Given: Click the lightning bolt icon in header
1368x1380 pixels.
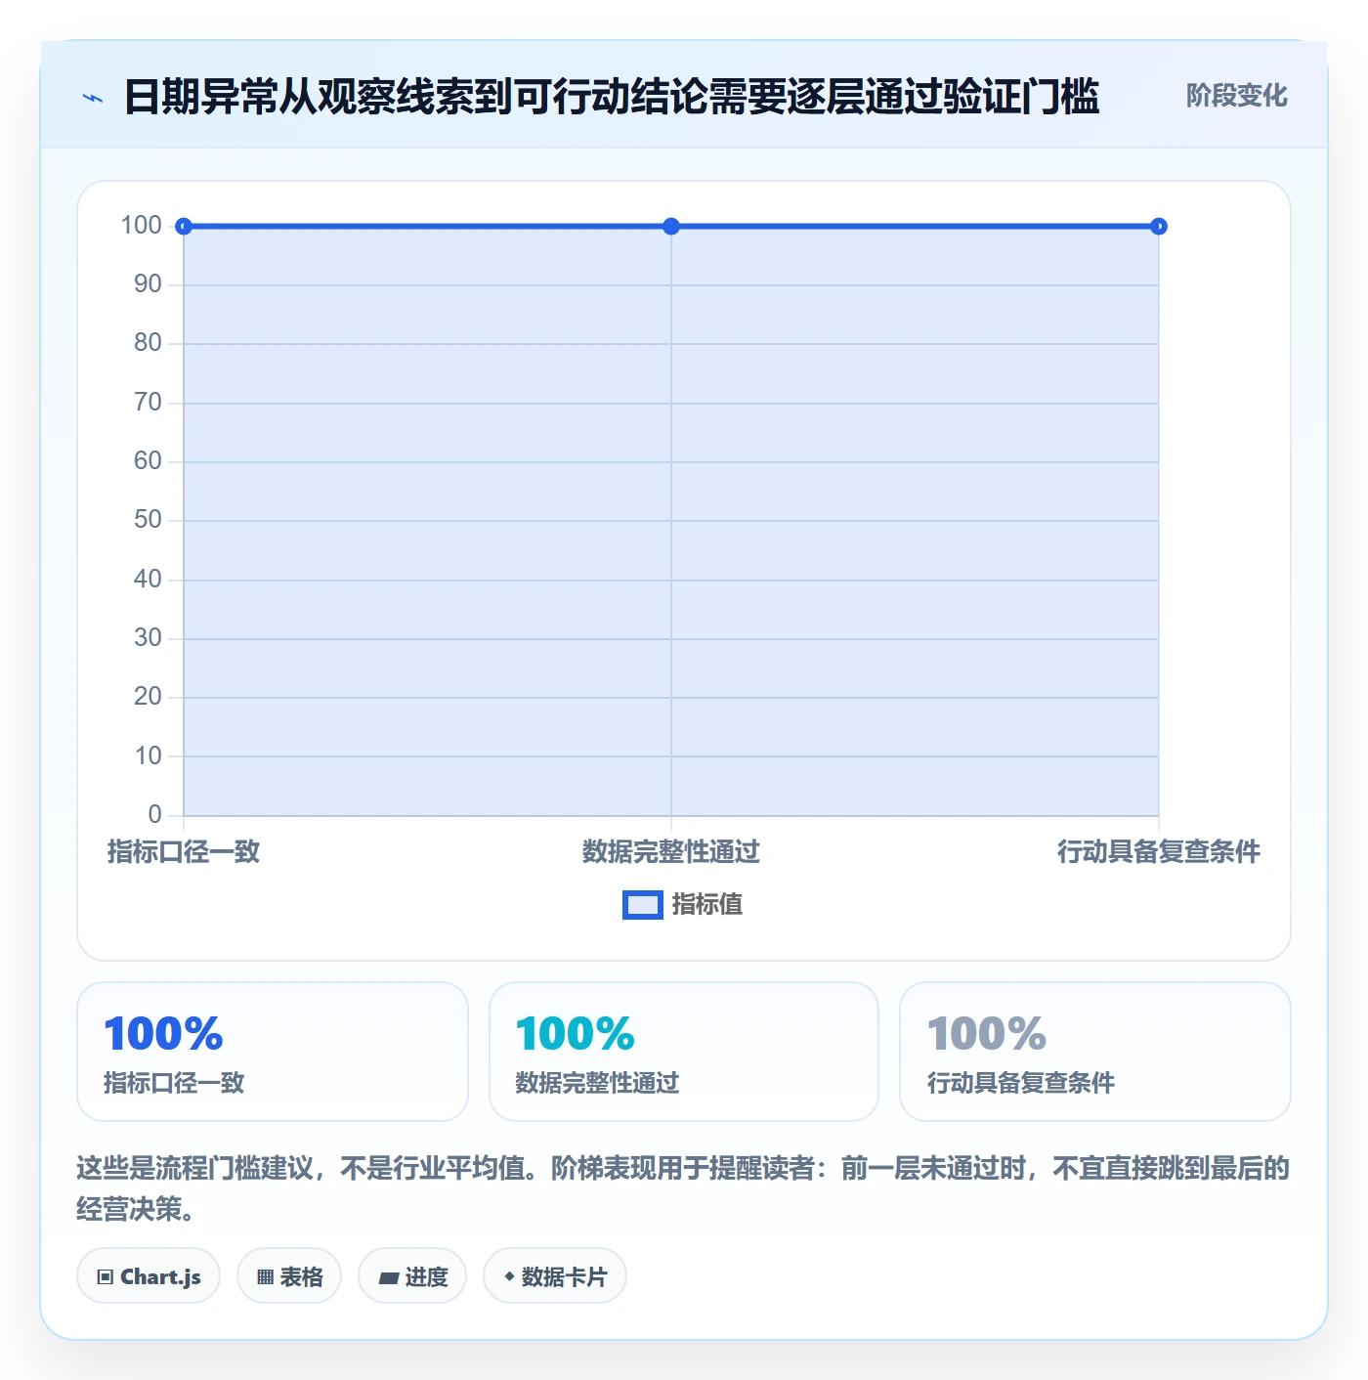Looking at the screenshot, I should tap(93, 98).
